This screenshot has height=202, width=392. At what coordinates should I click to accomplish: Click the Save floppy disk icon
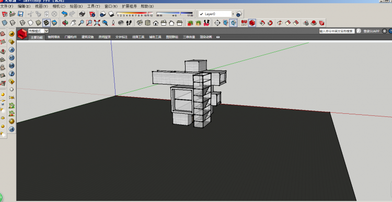[20, 14]
